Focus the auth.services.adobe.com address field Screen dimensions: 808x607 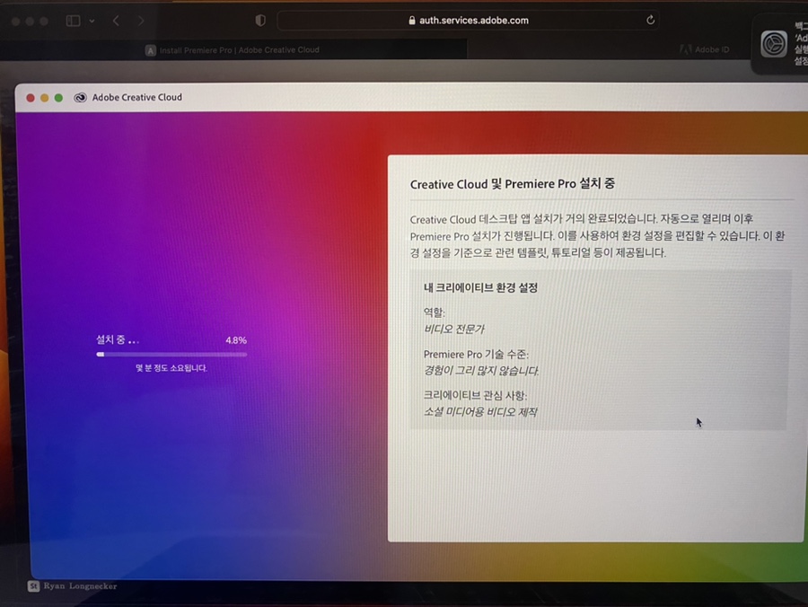(468, 20)
